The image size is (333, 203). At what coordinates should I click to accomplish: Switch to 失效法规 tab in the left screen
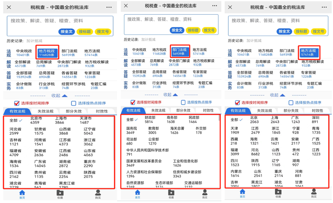[45, 111]
